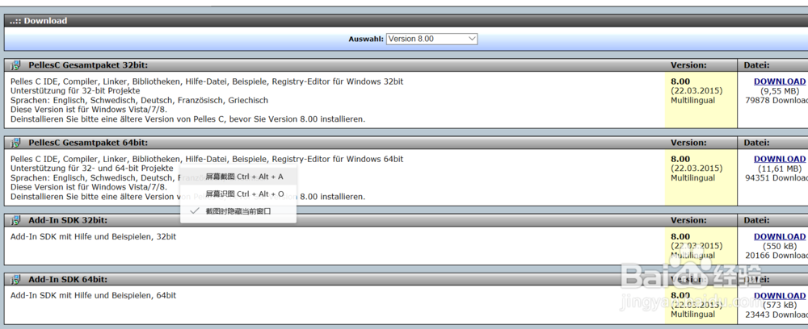Click 8.00 version number in 32bit Gesamtpaket row
The height and width of the screenshot is (329, 808).
point(680,81)
